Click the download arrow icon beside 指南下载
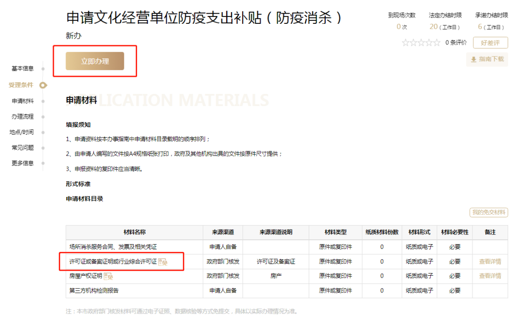The image size is (525, 319). click(474, 59)
